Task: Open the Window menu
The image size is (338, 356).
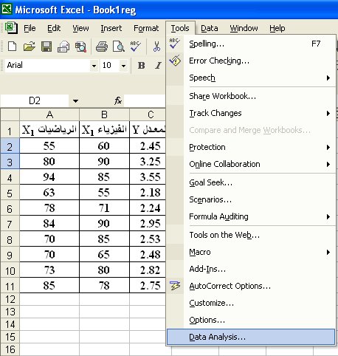Action: click(x=244, y=28)
